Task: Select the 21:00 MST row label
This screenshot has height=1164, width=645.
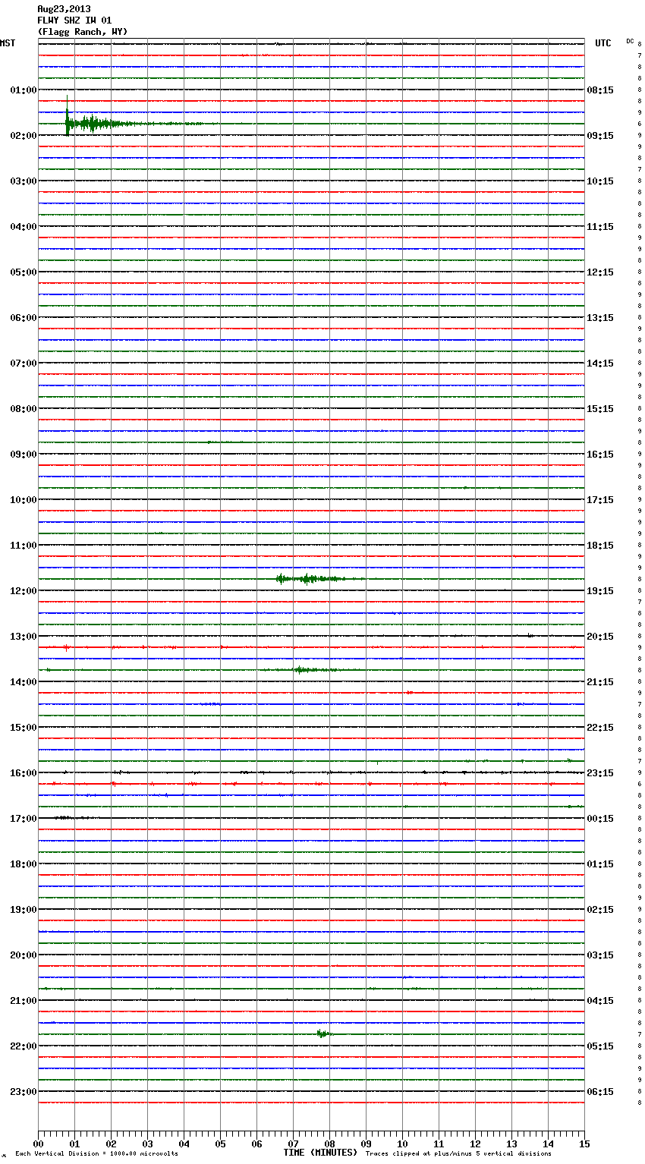Action: 24,1001
